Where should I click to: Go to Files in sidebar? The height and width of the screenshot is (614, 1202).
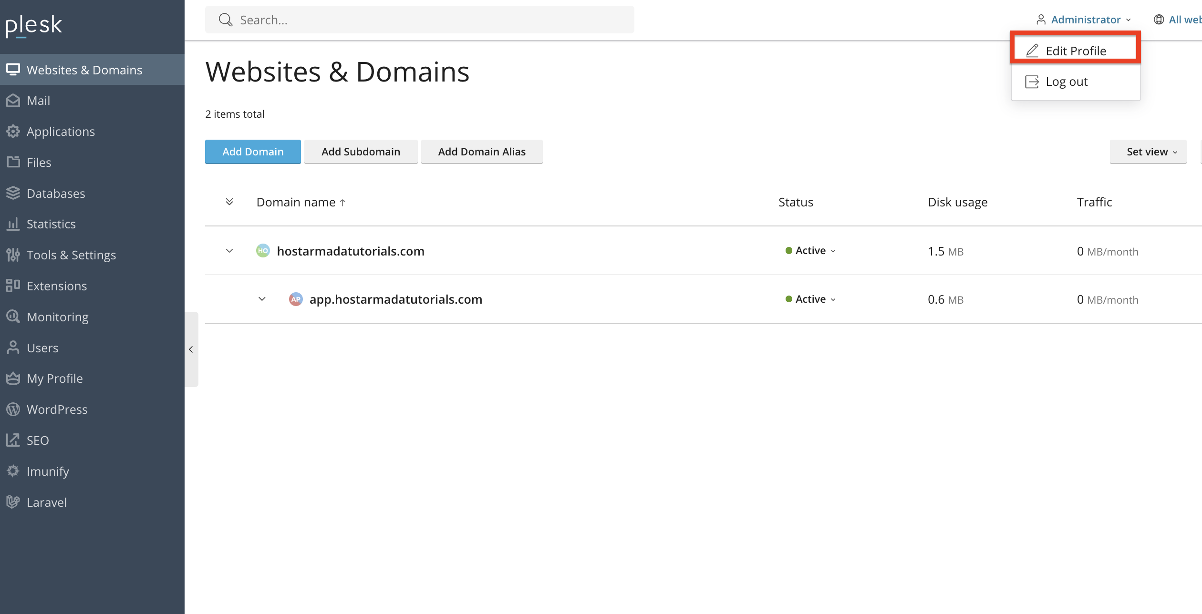pos(92,163)
